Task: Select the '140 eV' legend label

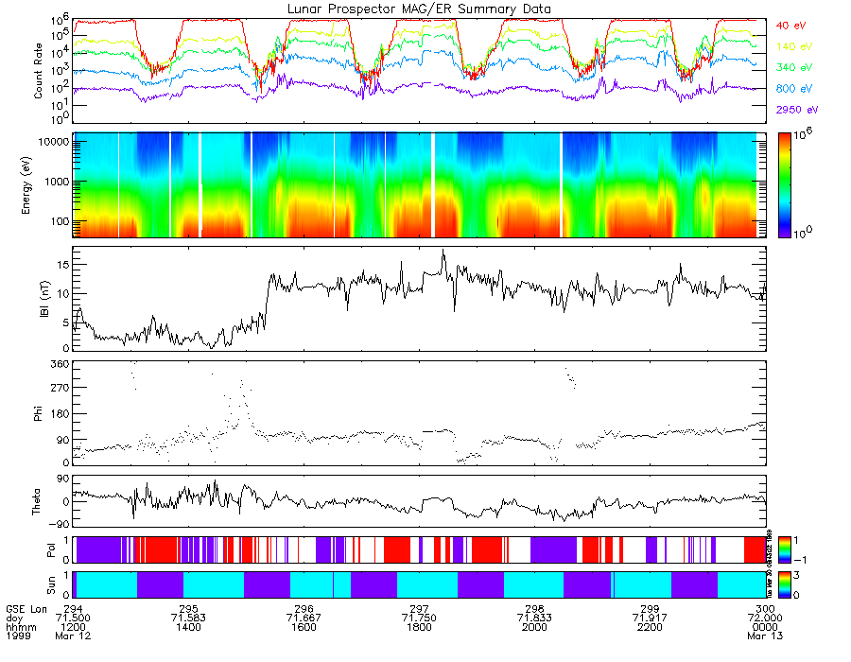Action: click(x=793, y=46)
